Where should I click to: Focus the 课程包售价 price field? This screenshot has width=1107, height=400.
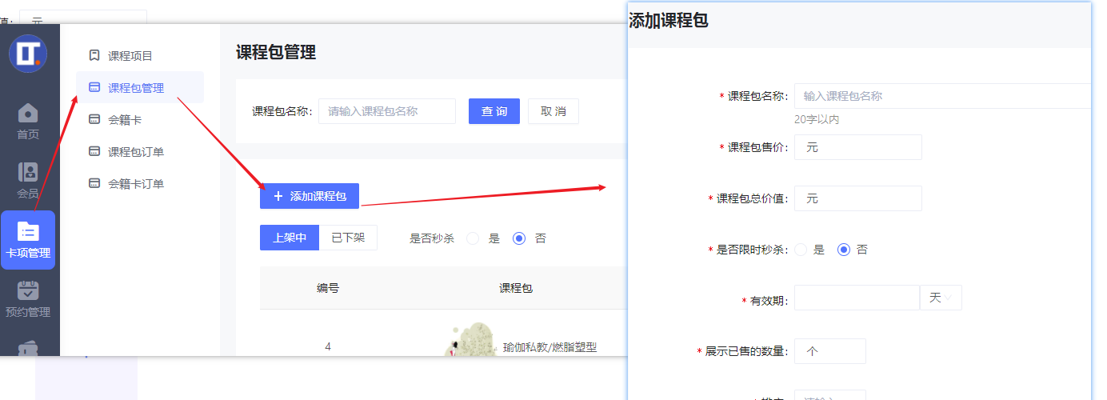[x=858, y=147]
